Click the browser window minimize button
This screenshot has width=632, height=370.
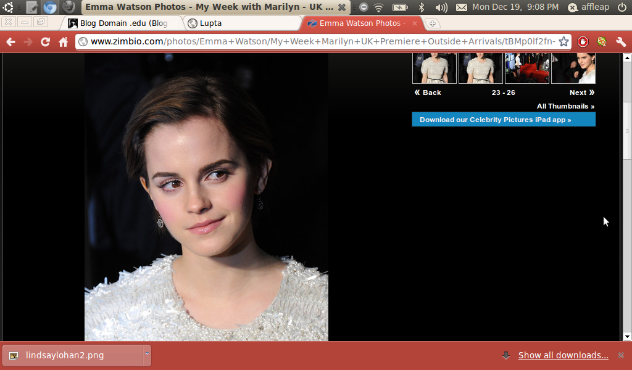click(25, 22)
